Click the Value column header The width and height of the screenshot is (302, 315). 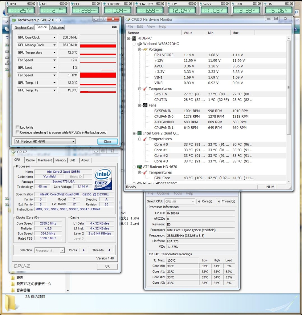click(194, 33)
